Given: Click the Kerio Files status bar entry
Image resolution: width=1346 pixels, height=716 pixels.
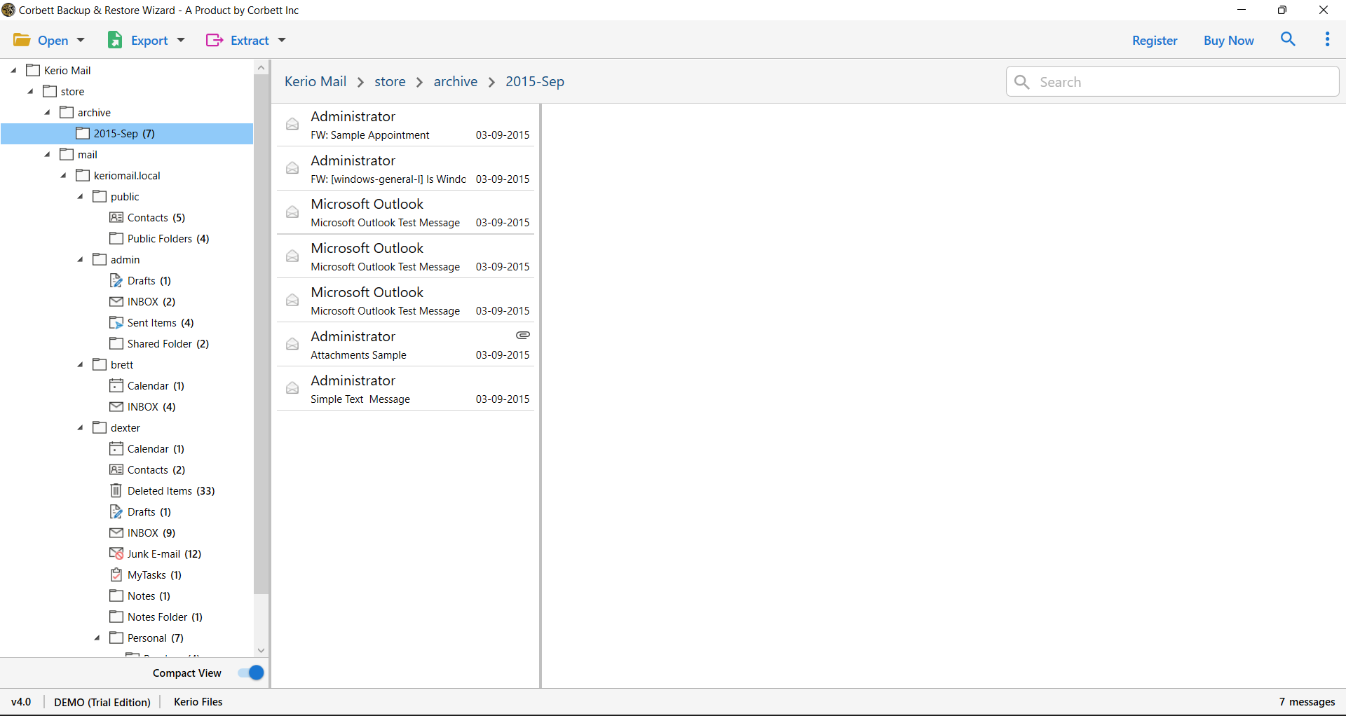Looking at the screenshot, I should click(198, 701).
